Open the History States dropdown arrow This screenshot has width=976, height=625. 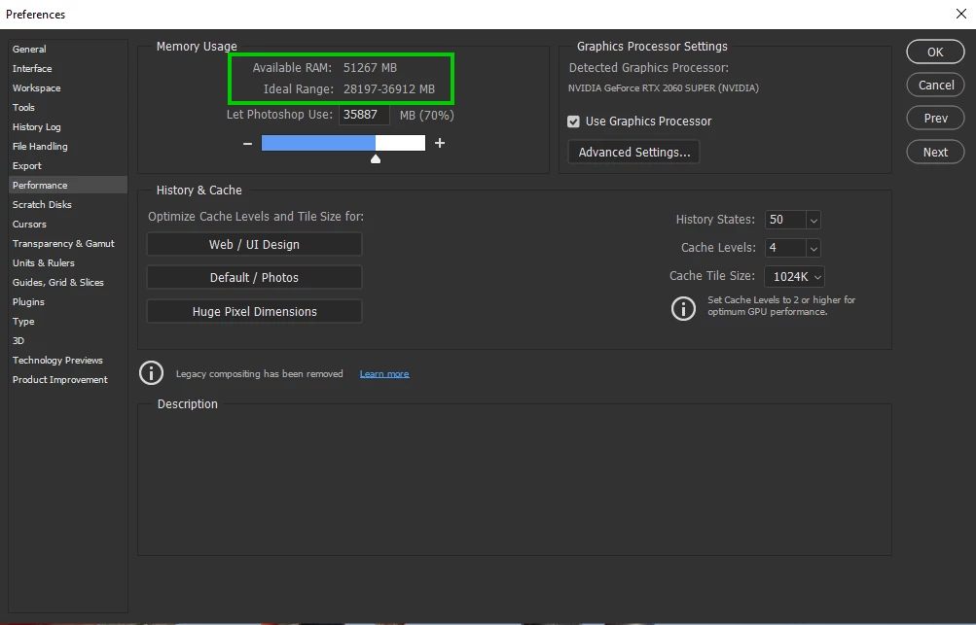coord(813,220)
